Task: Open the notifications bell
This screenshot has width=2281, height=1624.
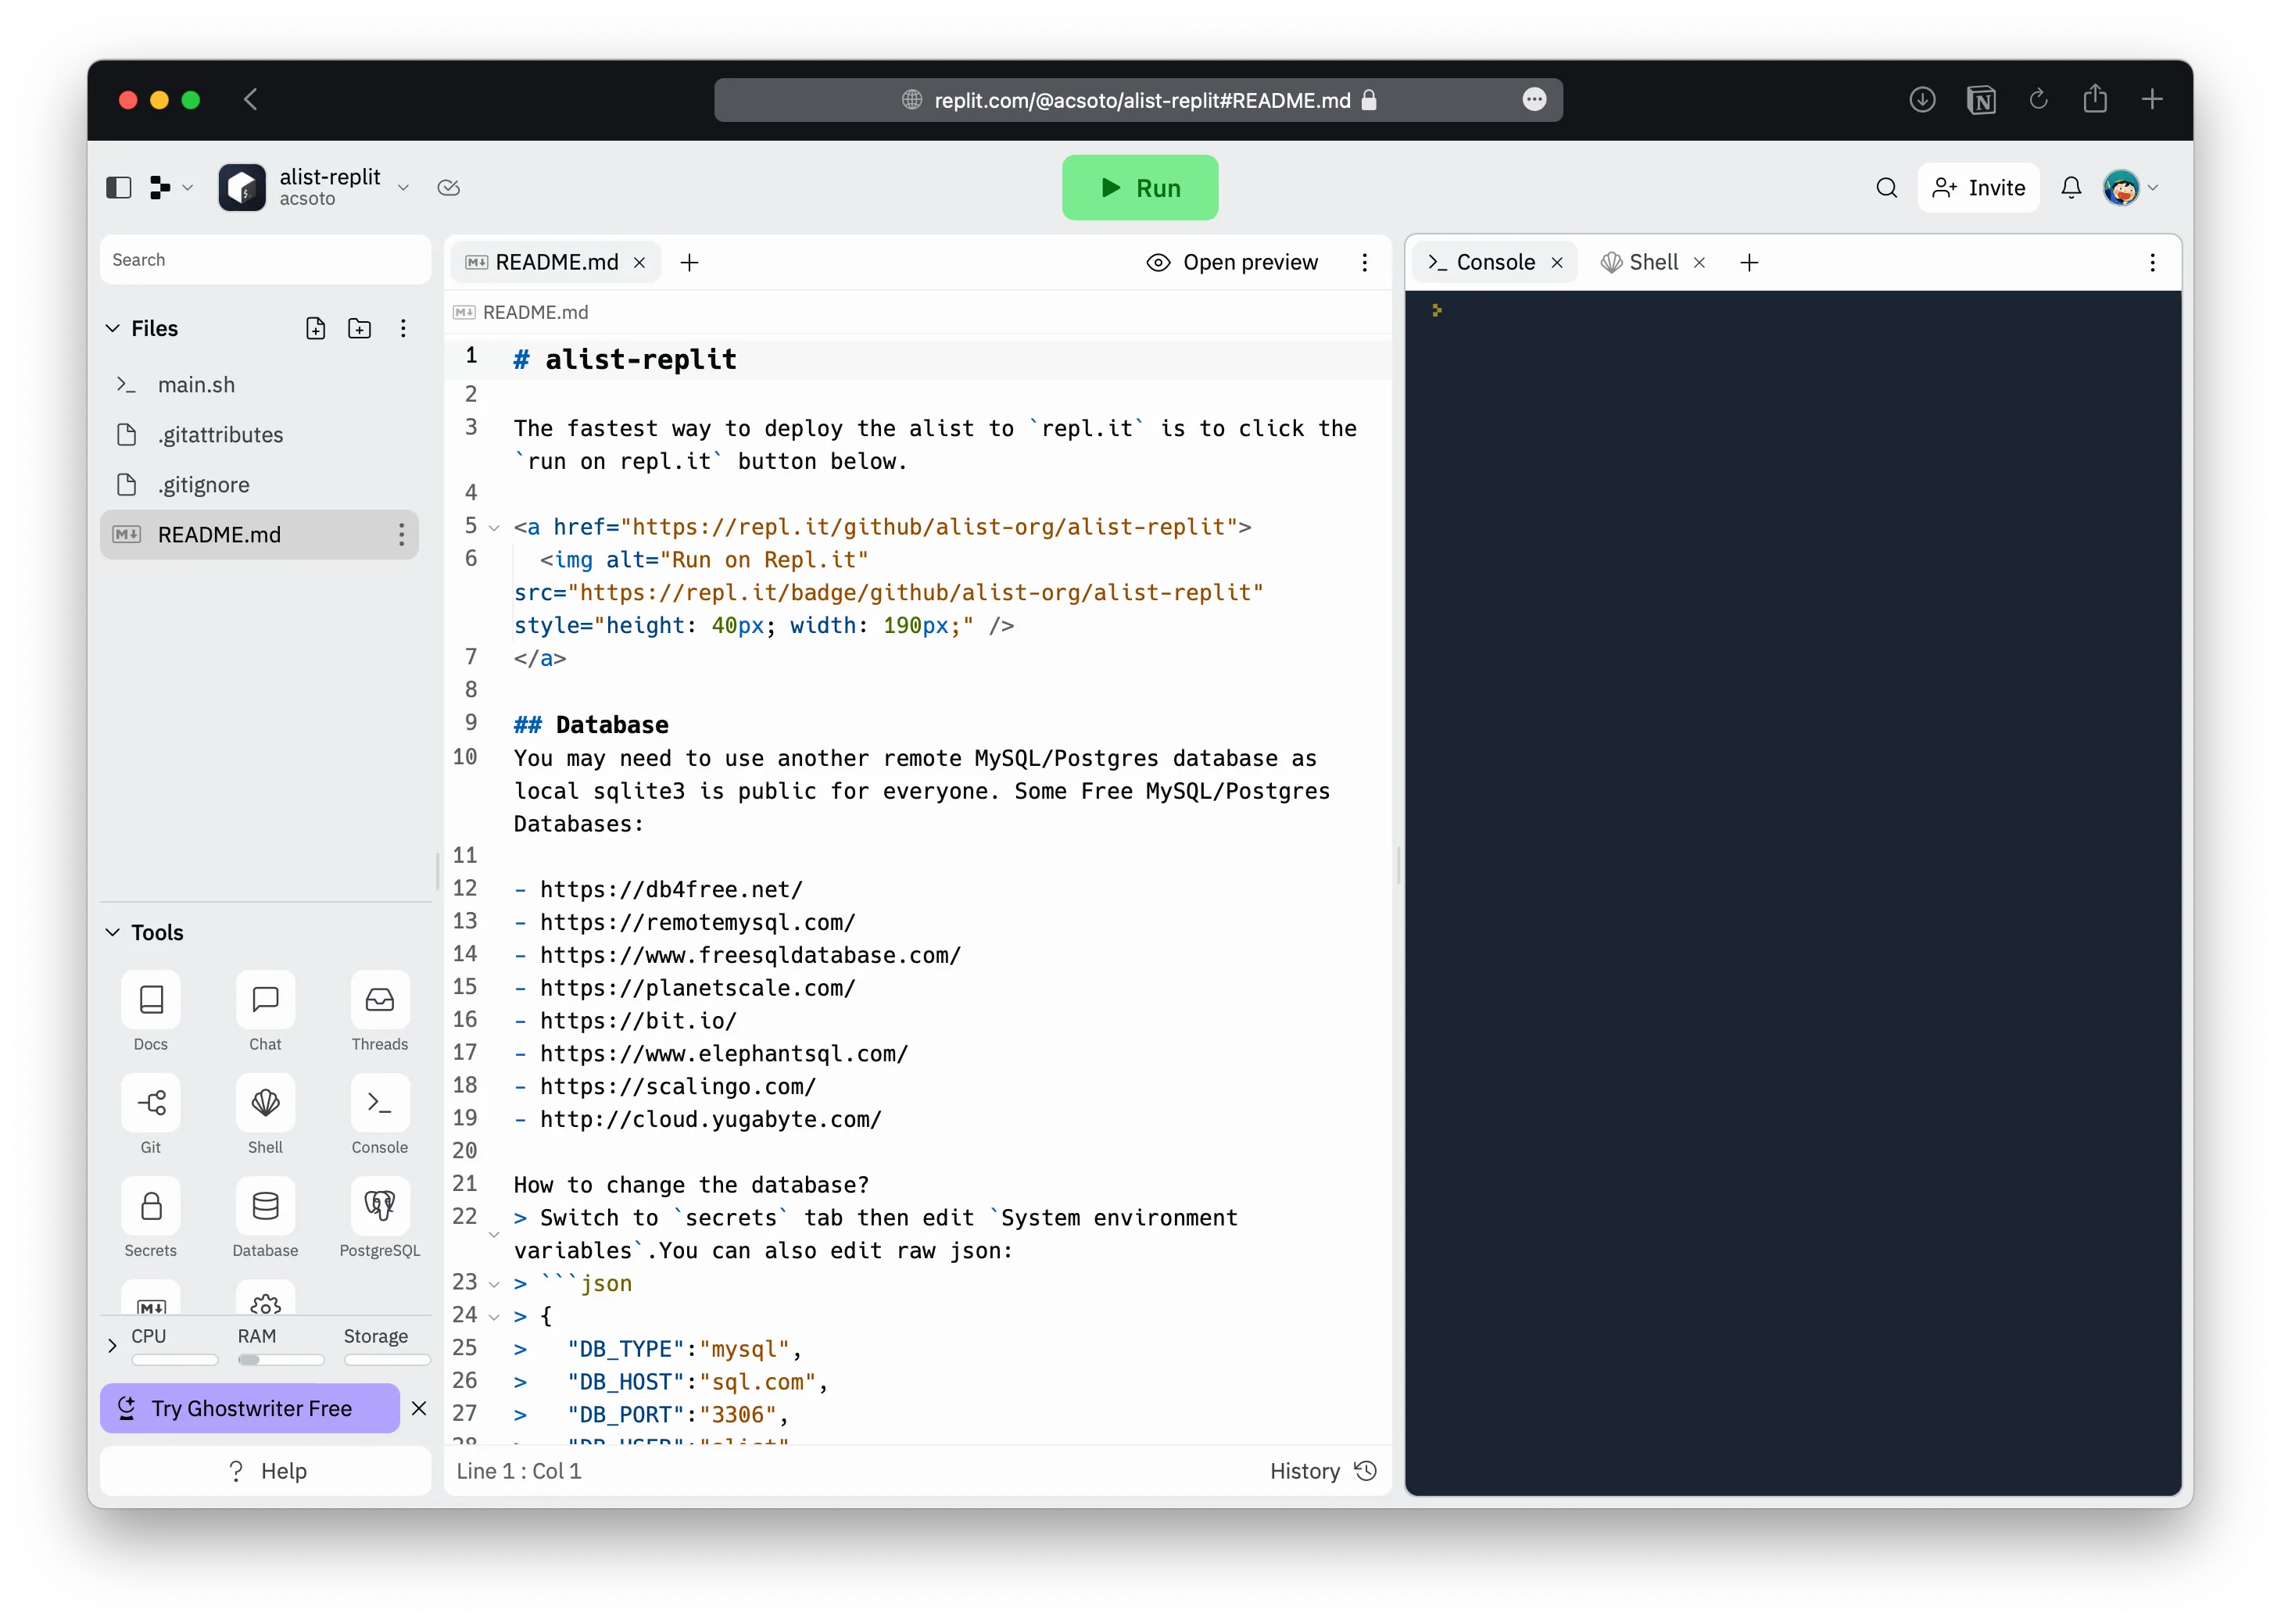Action: pyautogui.click(x=2070, y=188)
